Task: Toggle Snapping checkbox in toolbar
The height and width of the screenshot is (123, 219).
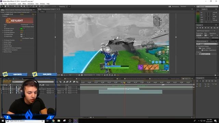Action: (59, 6)
